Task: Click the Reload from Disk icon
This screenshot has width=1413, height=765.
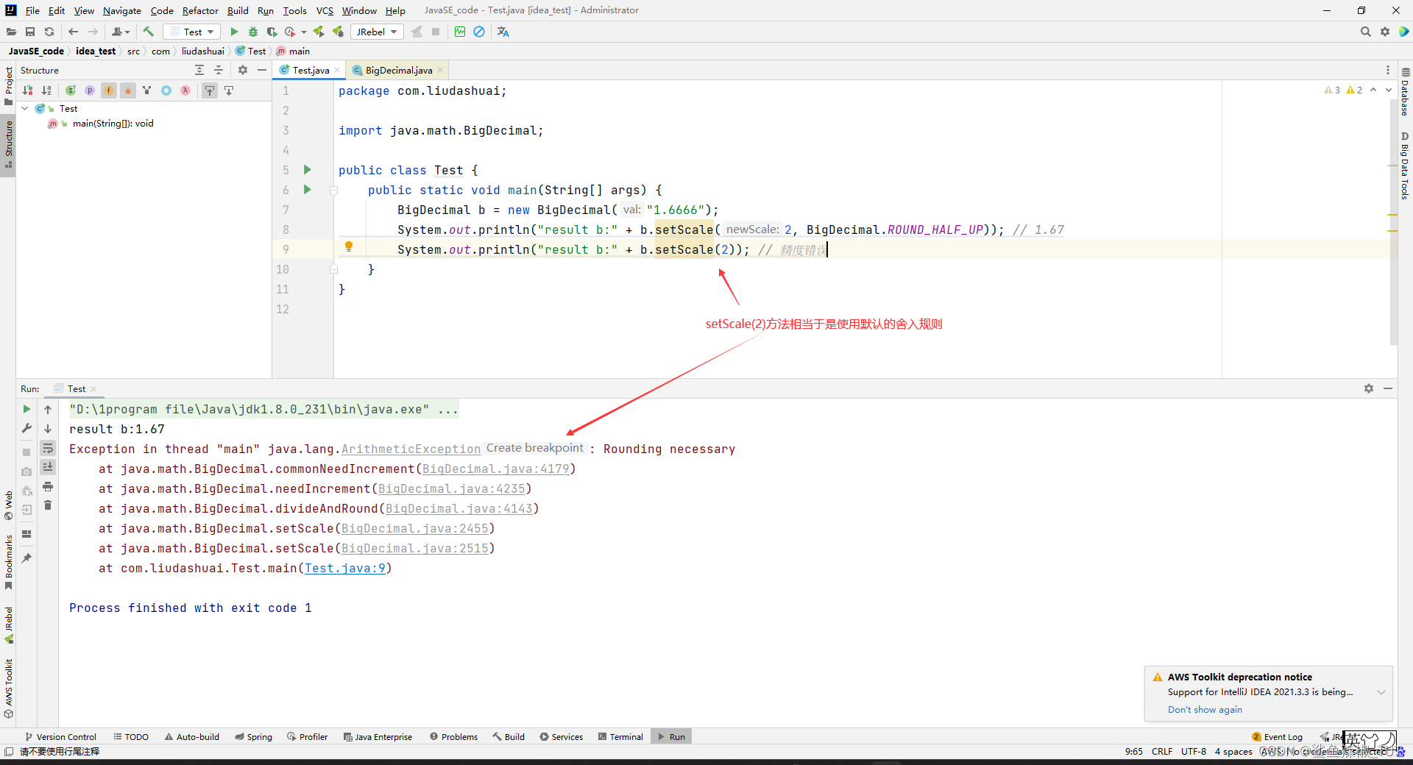Action: click(x=49, y=32)
